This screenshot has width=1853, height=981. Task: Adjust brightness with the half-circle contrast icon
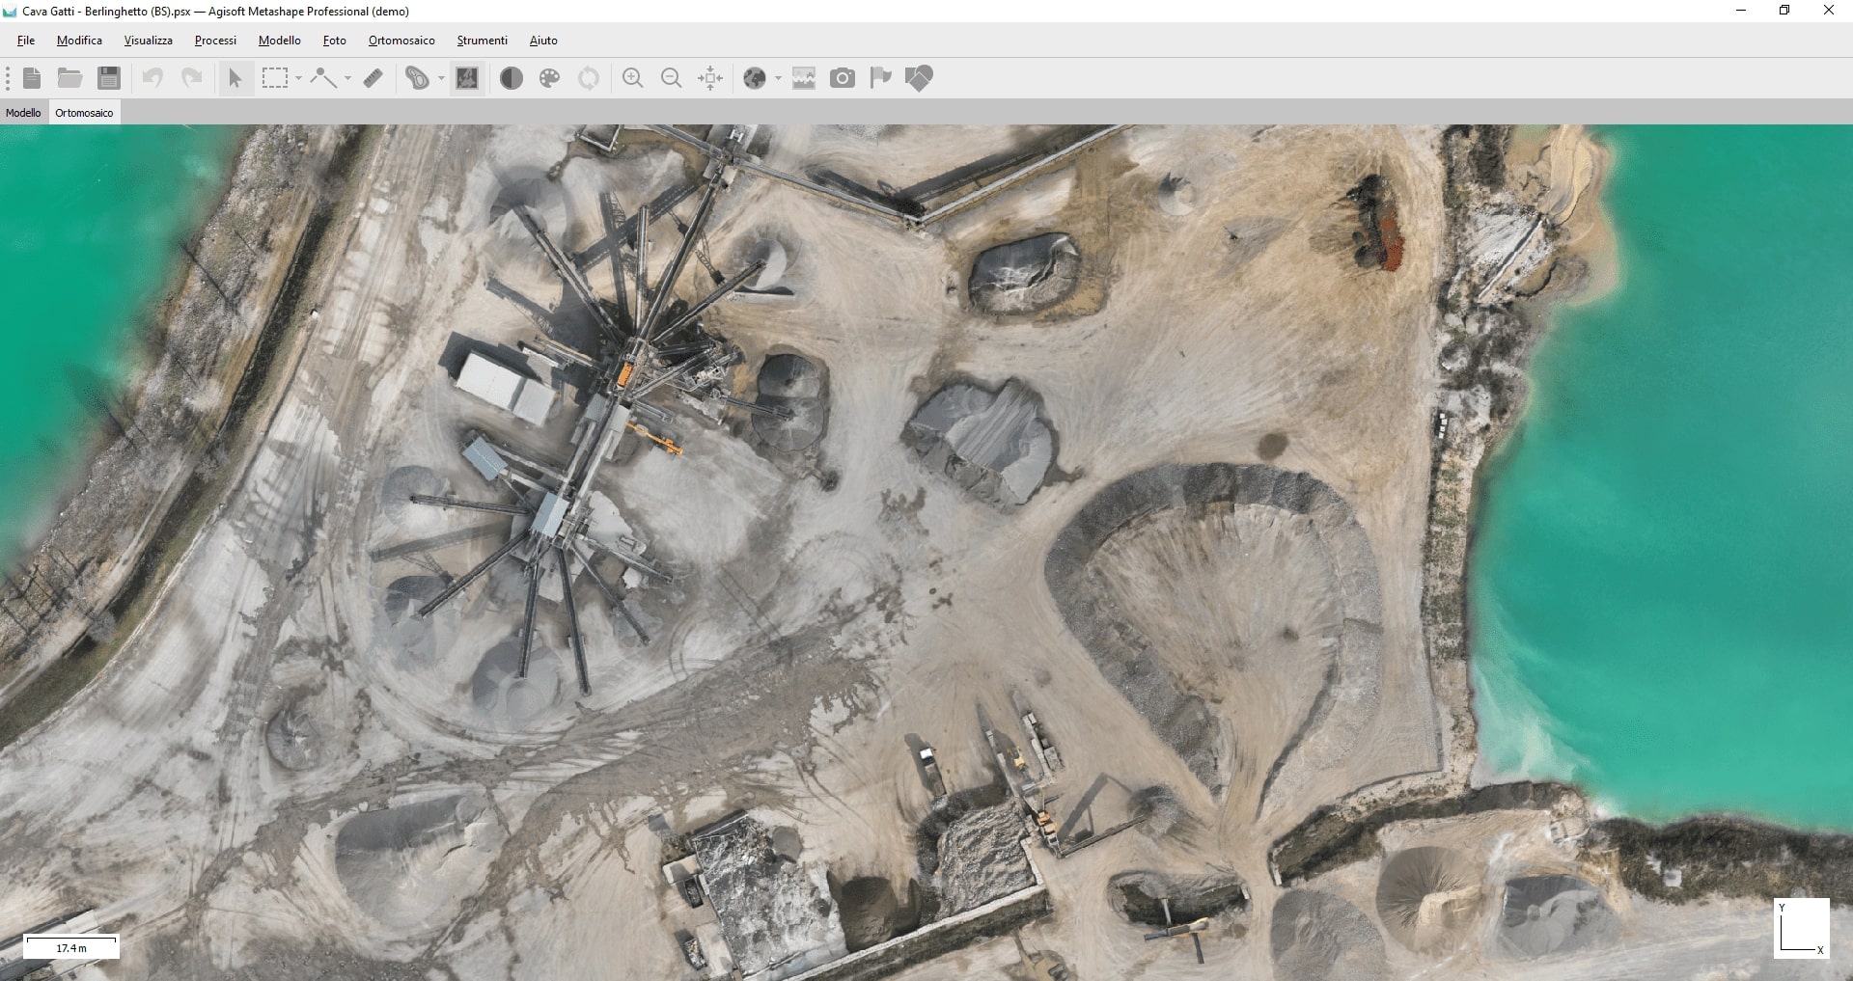pos(512,78)
